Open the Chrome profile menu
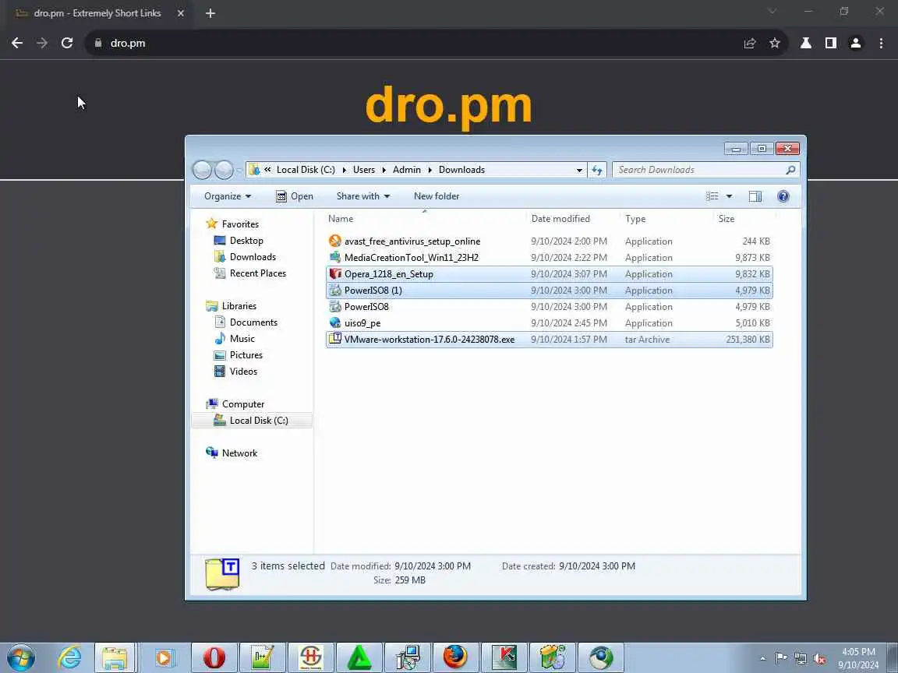Viewport: 898px width, 673px height. point(856,43)
